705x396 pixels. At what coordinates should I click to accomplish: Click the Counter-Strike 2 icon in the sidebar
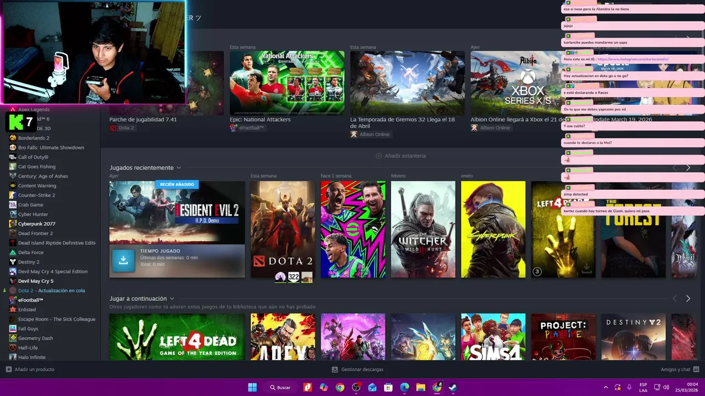13,195
